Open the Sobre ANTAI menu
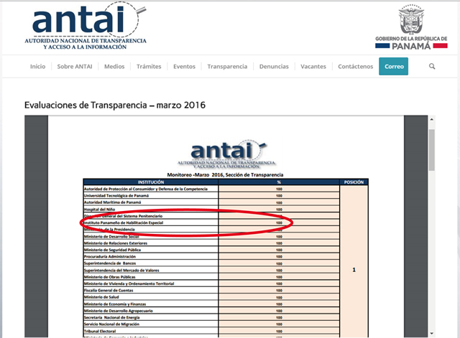Screen dimensions: 460x338 click(75, 67)
